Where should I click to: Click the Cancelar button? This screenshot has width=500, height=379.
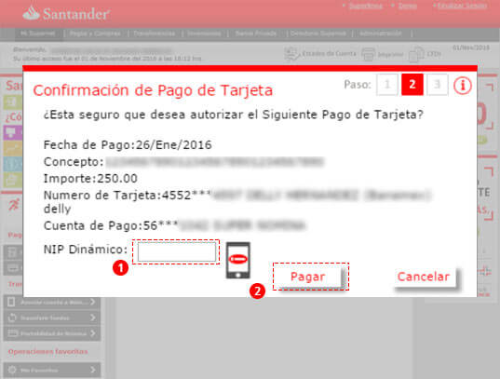[424, 277]
